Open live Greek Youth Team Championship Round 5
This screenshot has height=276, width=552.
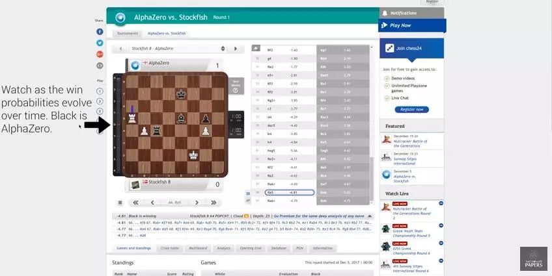coord(411,233)
